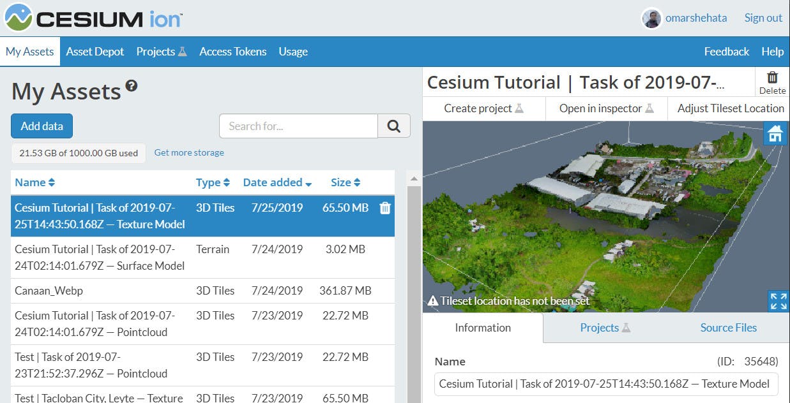This screenshot has width=790, height=403.
Task: Switch to the Projects tab in details
Action: click(605, 328)
